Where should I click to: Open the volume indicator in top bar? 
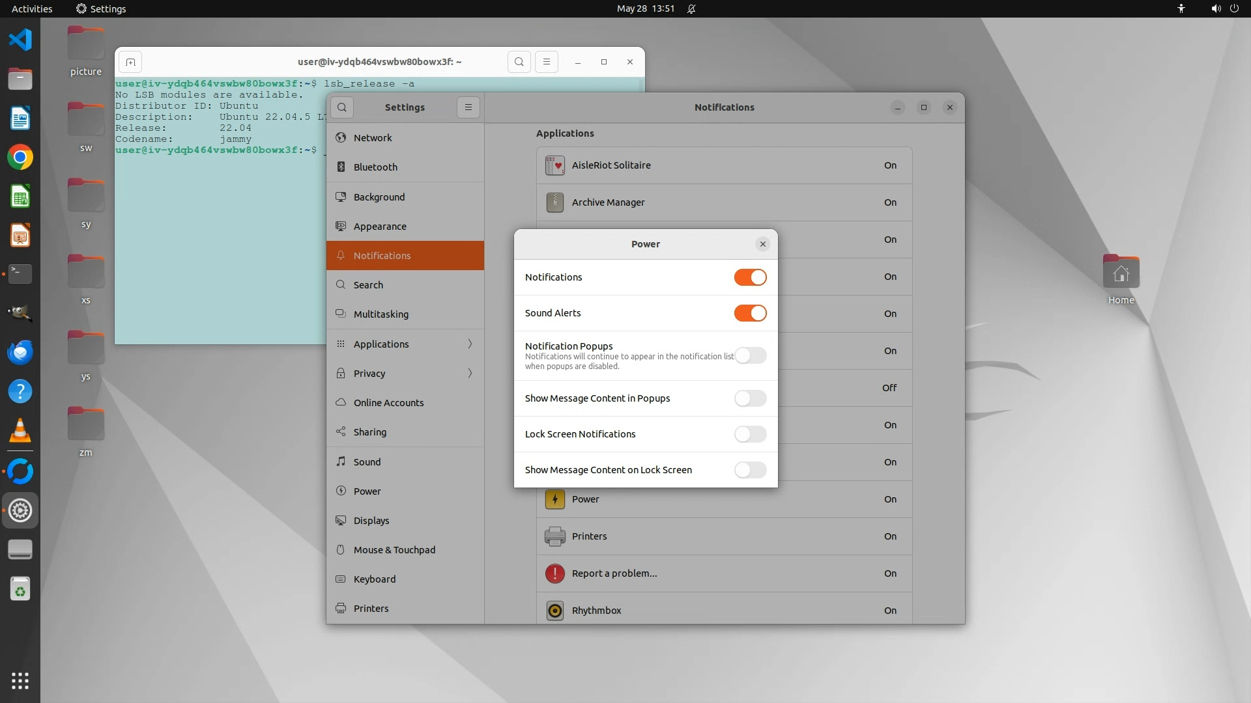(1216, 8)
